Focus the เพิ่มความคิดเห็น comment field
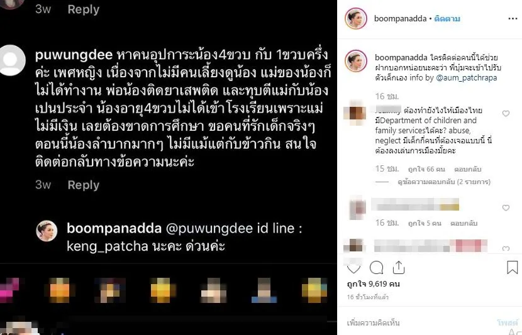Image resolution: width=522 pixels, height=335 pixels. (419, 322)
